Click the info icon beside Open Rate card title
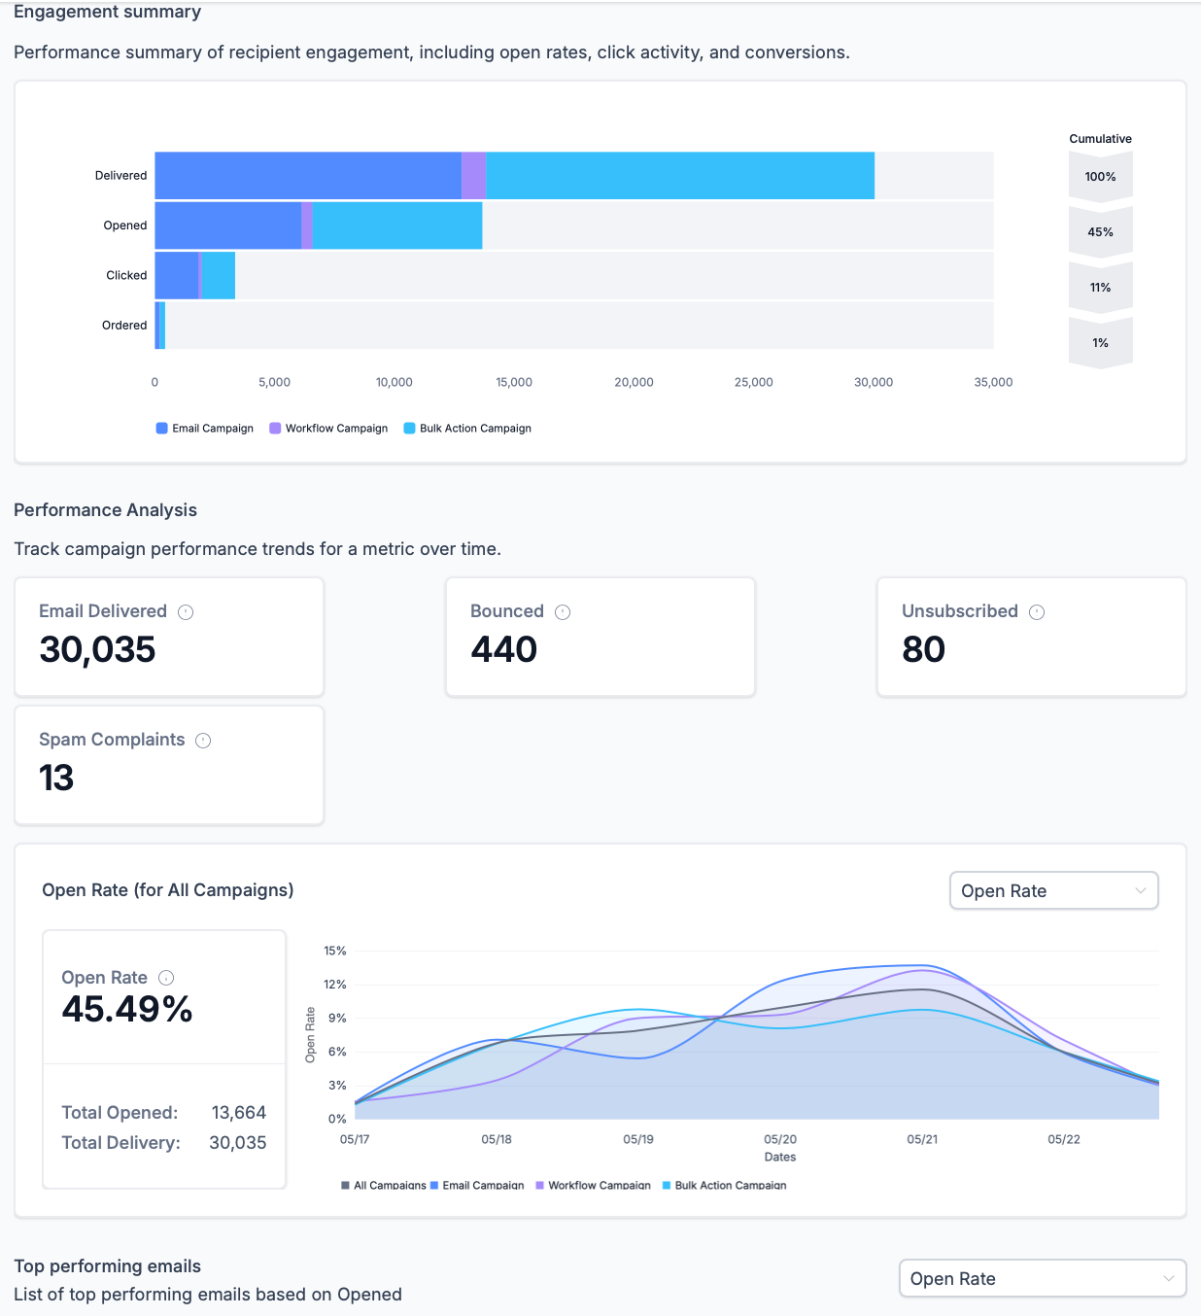 coord(166,978)
